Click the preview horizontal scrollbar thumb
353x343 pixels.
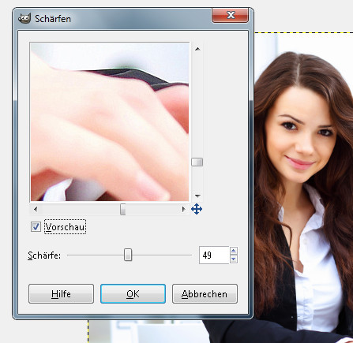click(122, 209)
